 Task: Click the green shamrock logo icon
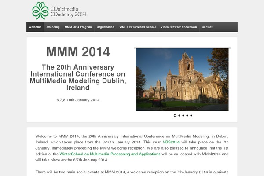pos(40,11)
